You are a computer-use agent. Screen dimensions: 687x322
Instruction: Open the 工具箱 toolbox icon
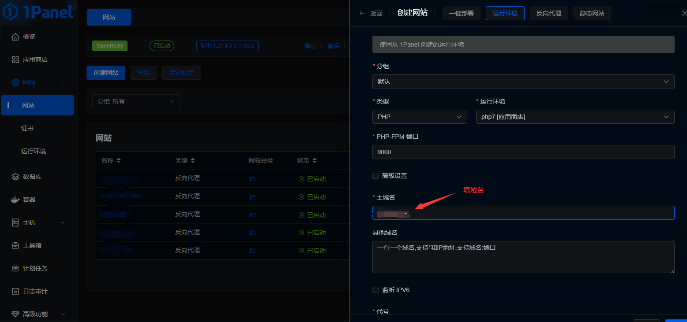[x=15, y=245]
